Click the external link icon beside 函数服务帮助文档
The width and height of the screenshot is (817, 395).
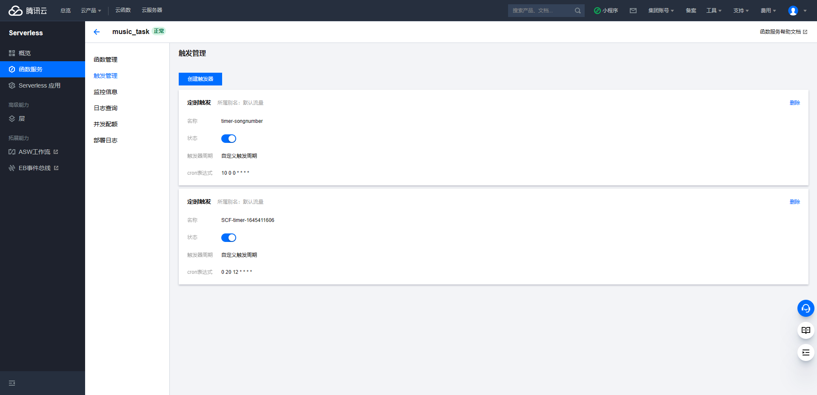point(805,32)
